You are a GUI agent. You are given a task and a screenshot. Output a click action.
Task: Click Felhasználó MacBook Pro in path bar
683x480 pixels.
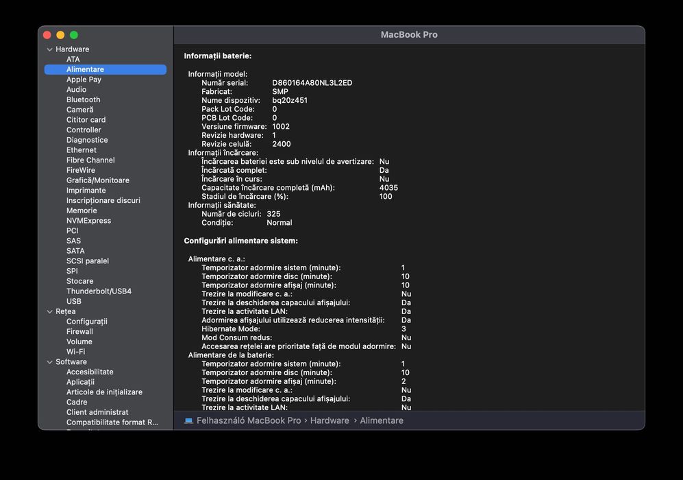[249, 421]
